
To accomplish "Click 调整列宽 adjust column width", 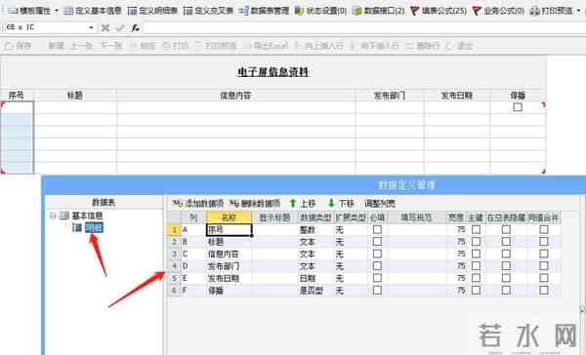I will pos(380,204).
